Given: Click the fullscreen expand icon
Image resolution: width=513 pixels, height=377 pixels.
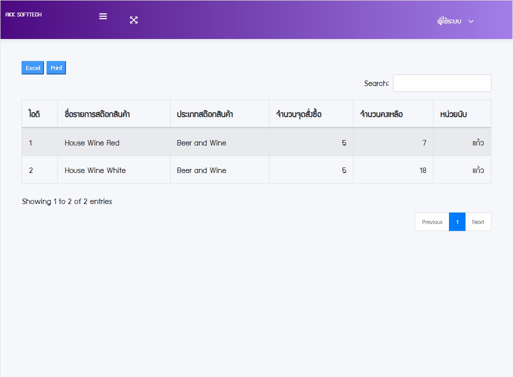Looking at the screenshot, I should point(133,20).
